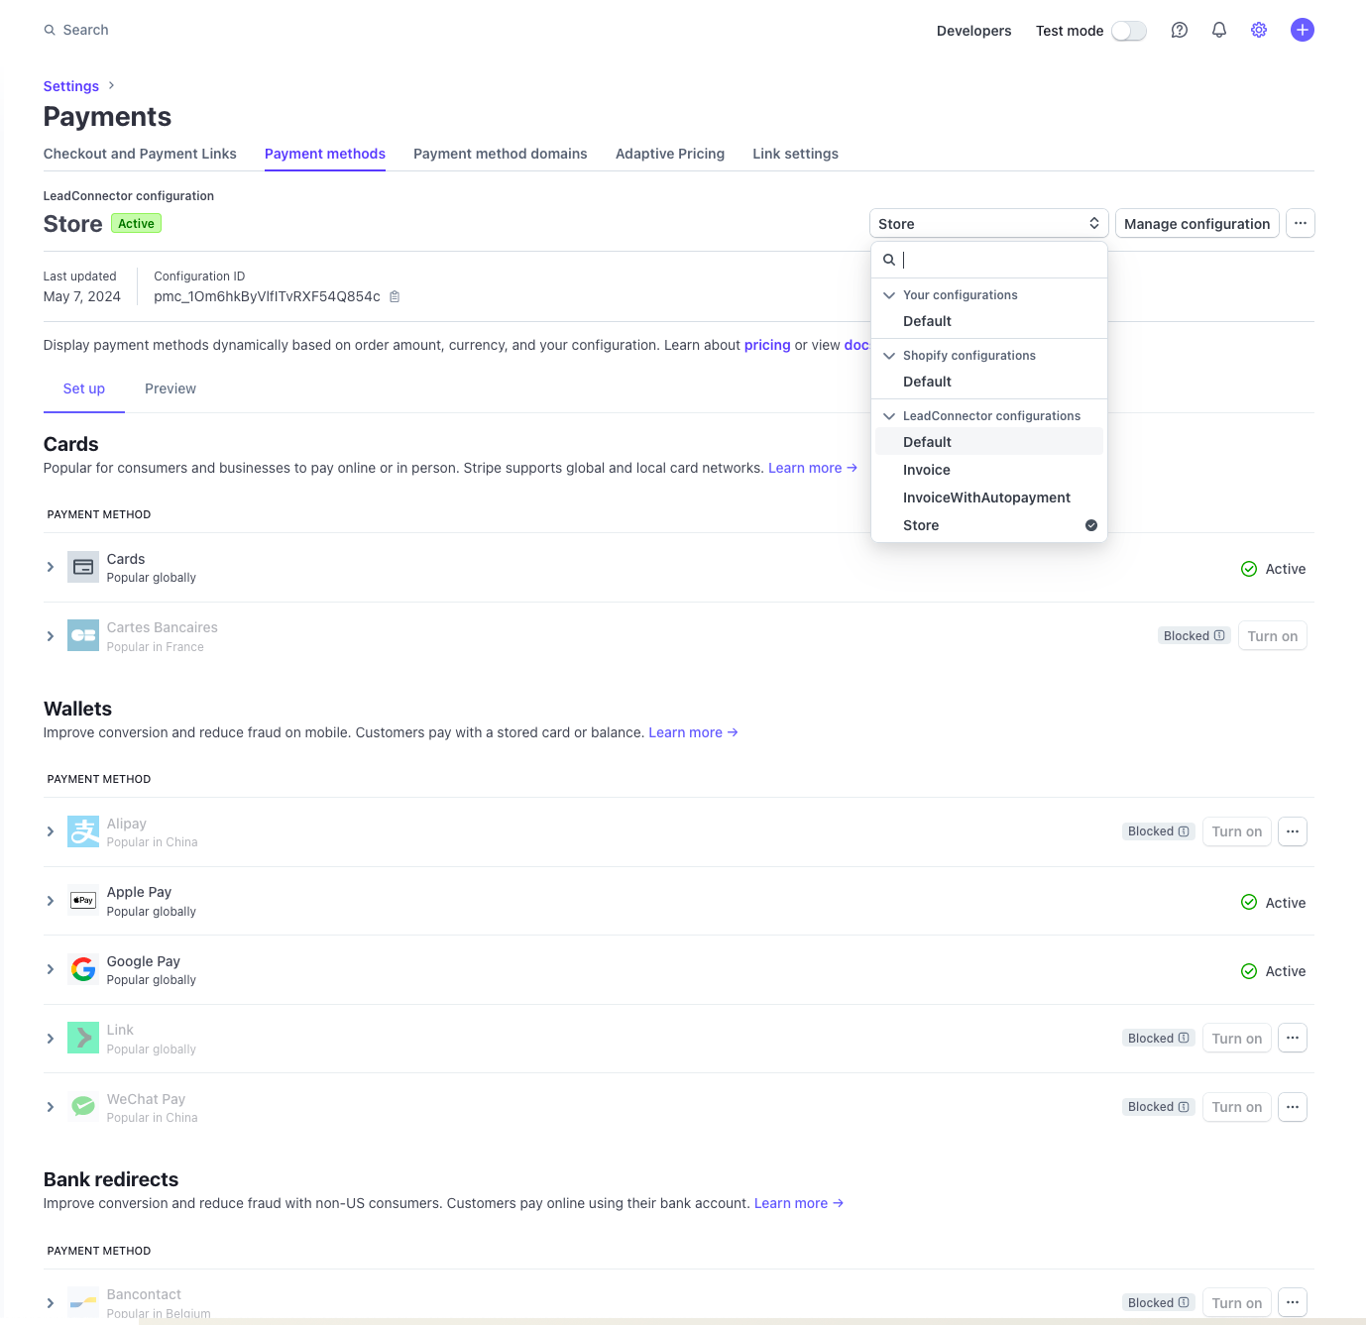Click info icon on WeChat Pay Blocked badge
The width and height of the screenshot is (1366, 1325).
[x=1184, y=1107]
